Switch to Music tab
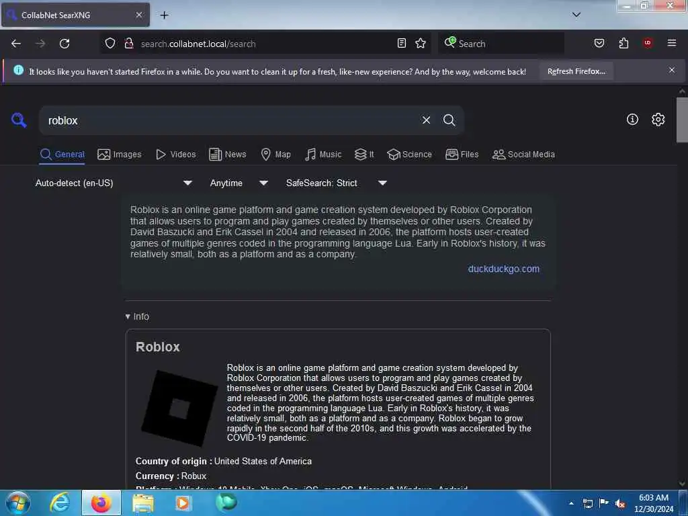The image size is (688, 516). pyautogui.click(x=323, y=155)
